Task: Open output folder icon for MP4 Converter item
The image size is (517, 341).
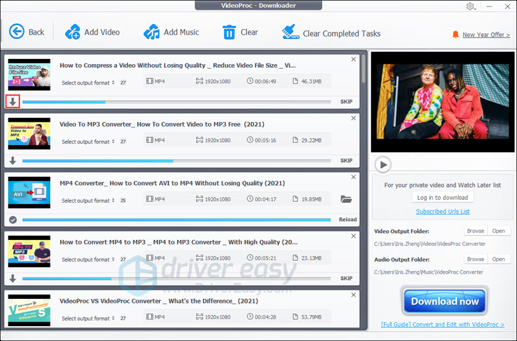Action: click(346, 199)
